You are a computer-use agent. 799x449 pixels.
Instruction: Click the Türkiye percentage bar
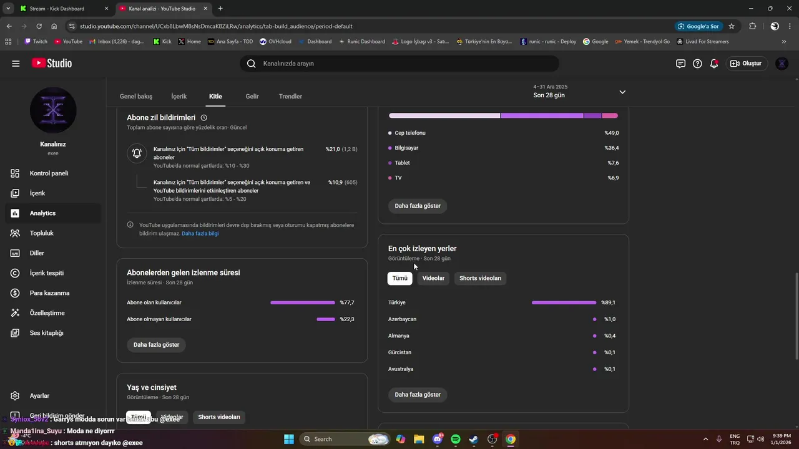[564, 302]
